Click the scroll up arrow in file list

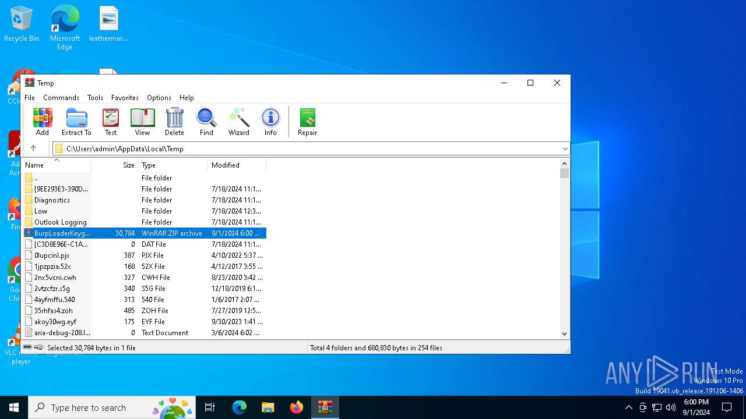pos(564,164)
